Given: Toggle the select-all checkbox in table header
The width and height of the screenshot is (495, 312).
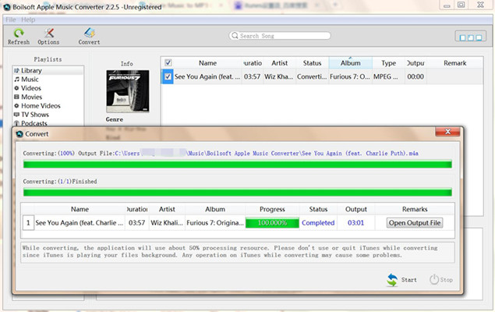Looking at the screenshot, I should pyautogui.click(x=168, y=62).
